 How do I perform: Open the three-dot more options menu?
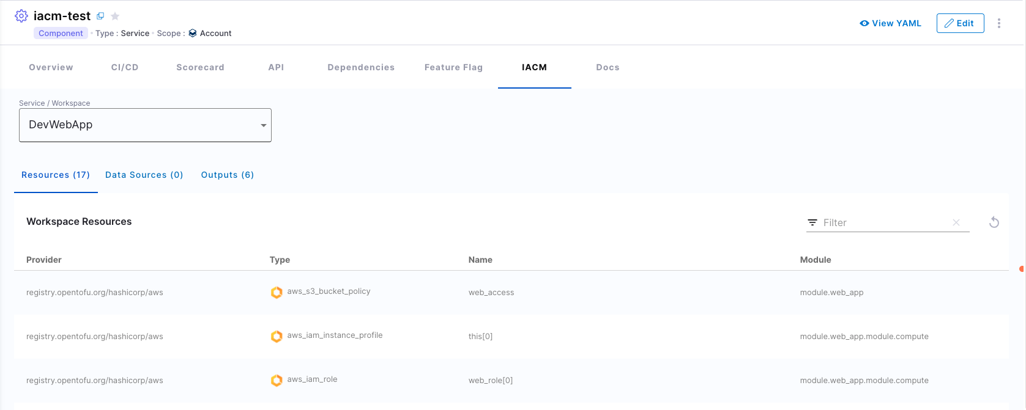(998, 23)
